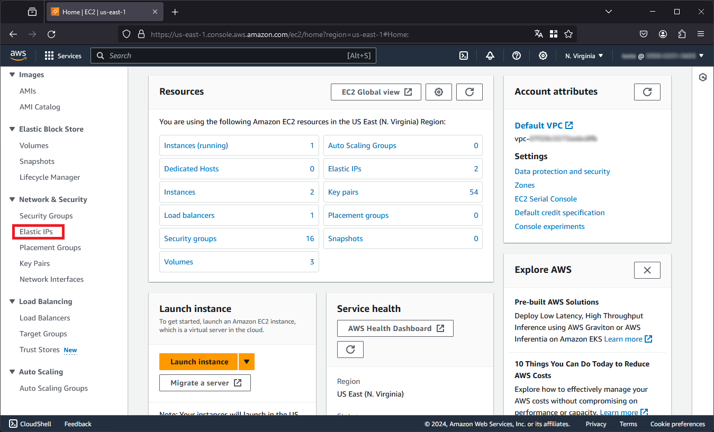Image resolution: width=714 pixels, height=432 pixels.
Task: Collapse the Network & Security section
Action: tap(12, 199)
